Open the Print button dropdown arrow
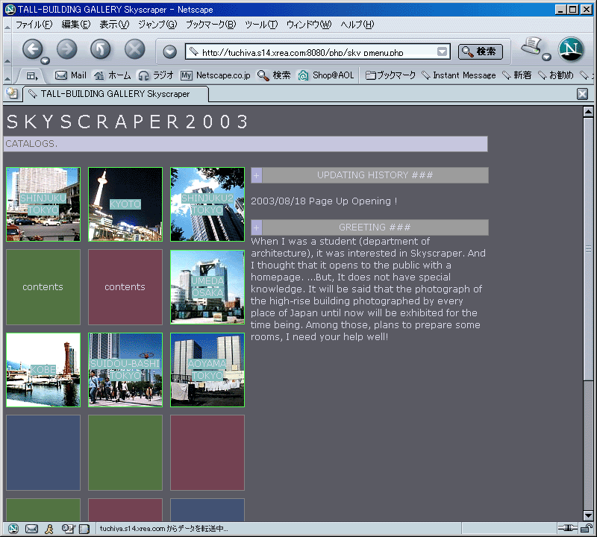This screenshot has height=537, width=597. [547, 57]
